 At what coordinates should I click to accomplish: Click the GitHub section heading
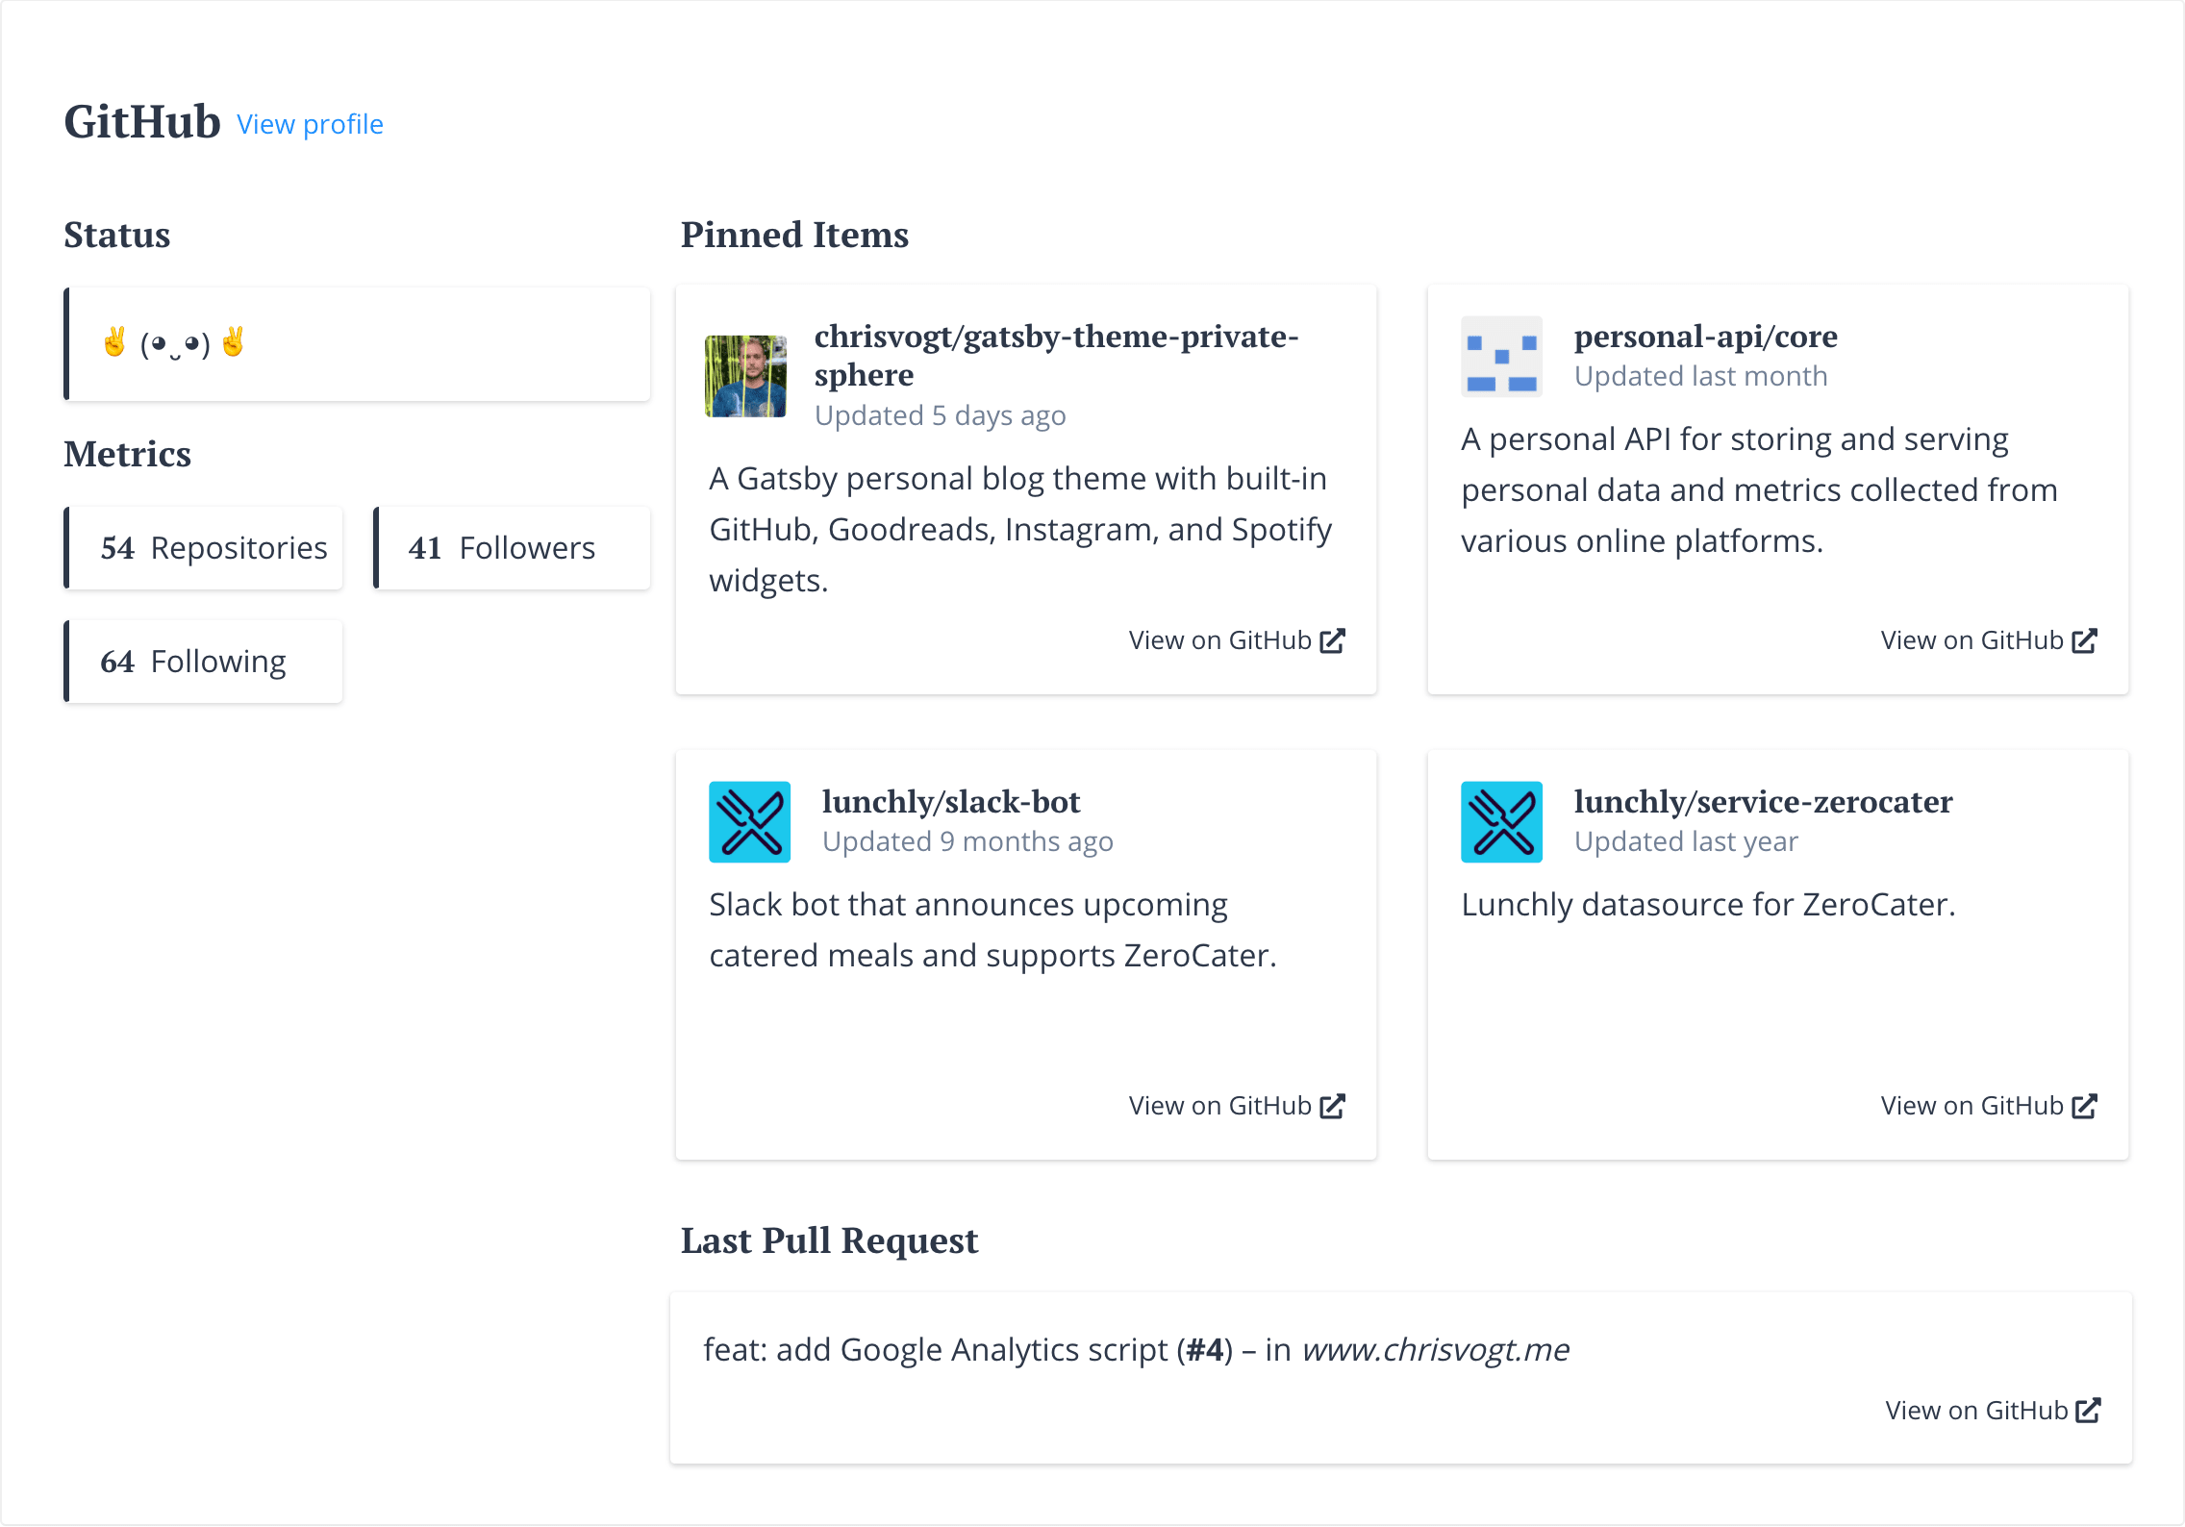[142, 121]
